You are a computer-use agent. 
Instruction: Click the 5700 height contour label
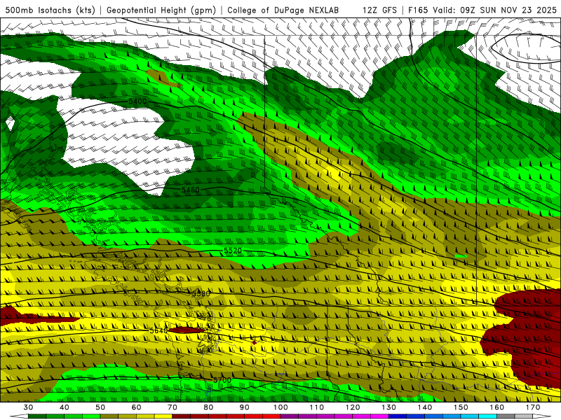(x=222, y=380)
